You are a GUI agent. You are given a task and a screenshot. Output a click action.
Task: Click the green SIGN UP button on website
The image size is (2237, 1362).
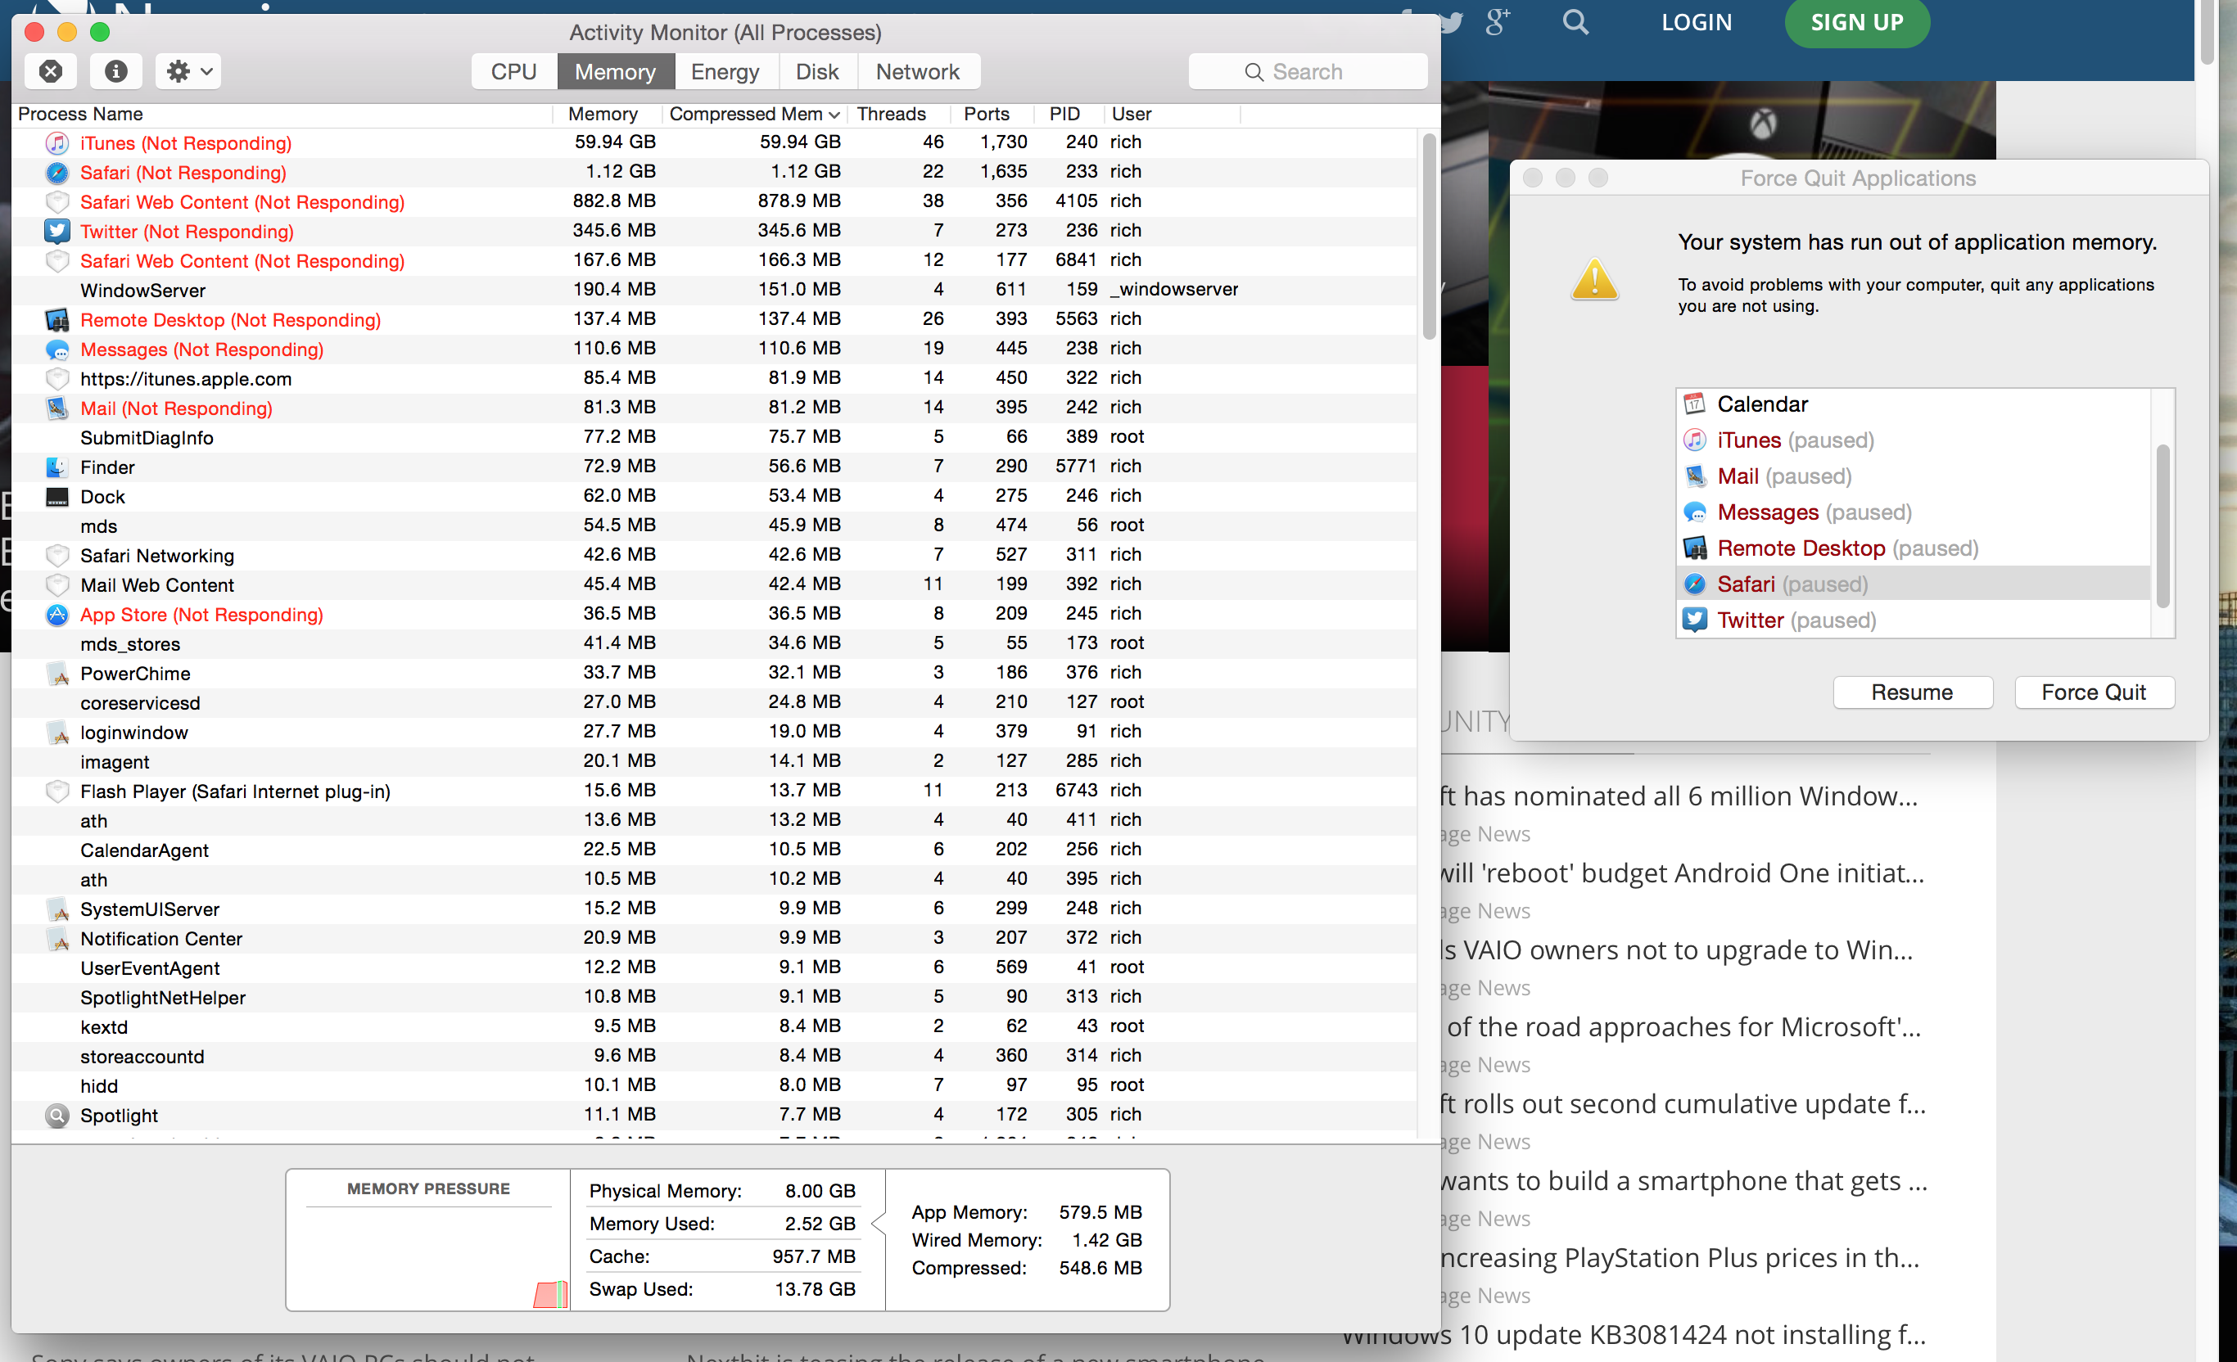tap(1856, 22)
